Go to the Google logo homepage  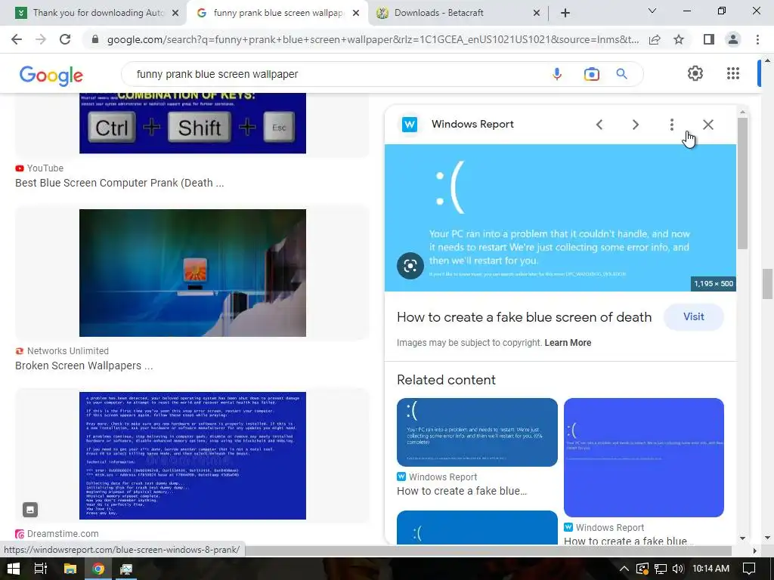pyautogui.click(x=51, y=76)
